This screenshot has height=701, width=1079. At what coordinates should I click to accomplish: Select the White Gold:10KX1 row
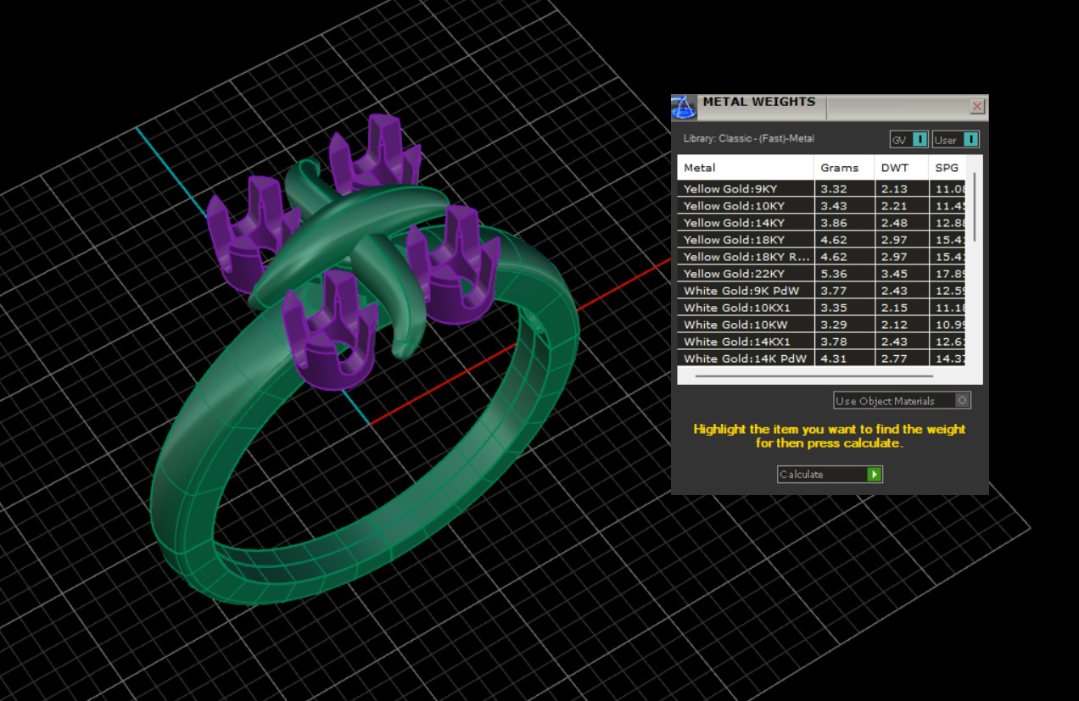[821, 308]
